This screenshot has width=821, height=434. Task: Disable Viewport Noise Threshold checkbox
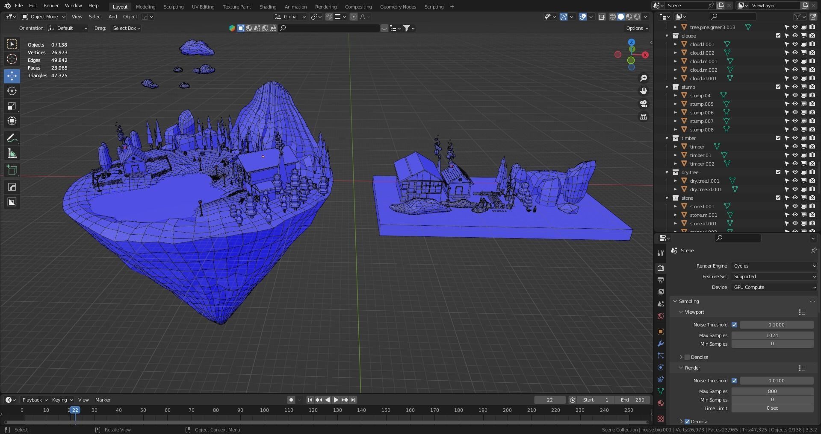pyautogui.click(x=734, y=325)
